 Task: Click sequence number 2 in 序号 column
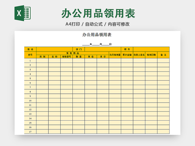30,65
